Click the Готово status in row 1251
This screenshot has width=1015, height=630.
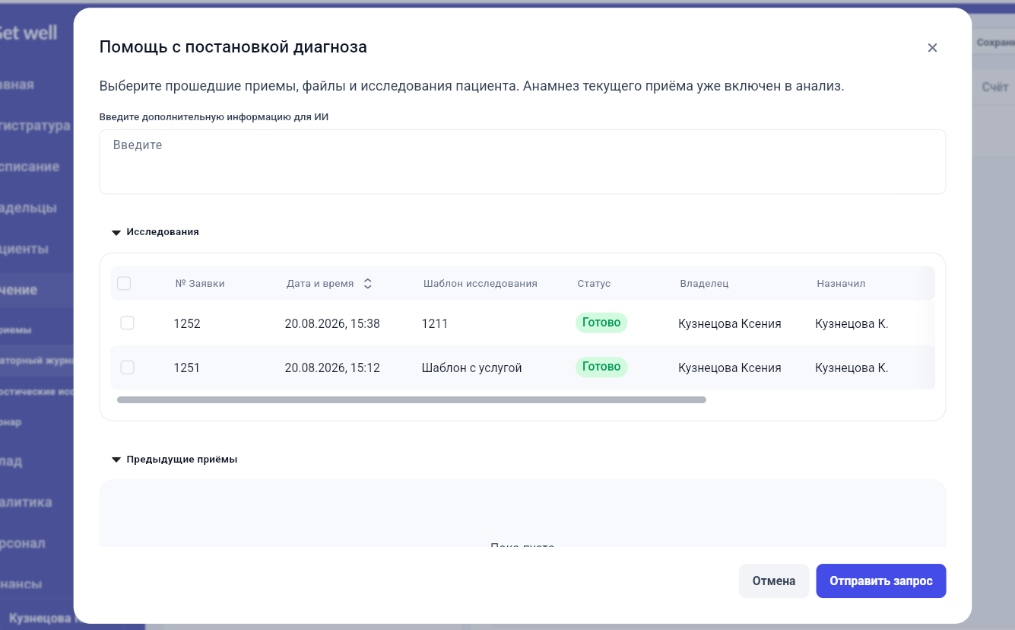[x=601, y=367]
